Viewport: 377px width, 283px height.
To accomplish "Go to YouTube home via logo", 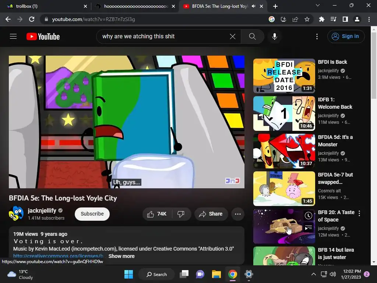I will click(x=43, y=36).
